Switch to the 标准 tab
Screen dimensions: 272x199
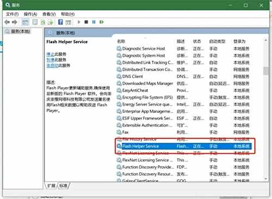63,185
